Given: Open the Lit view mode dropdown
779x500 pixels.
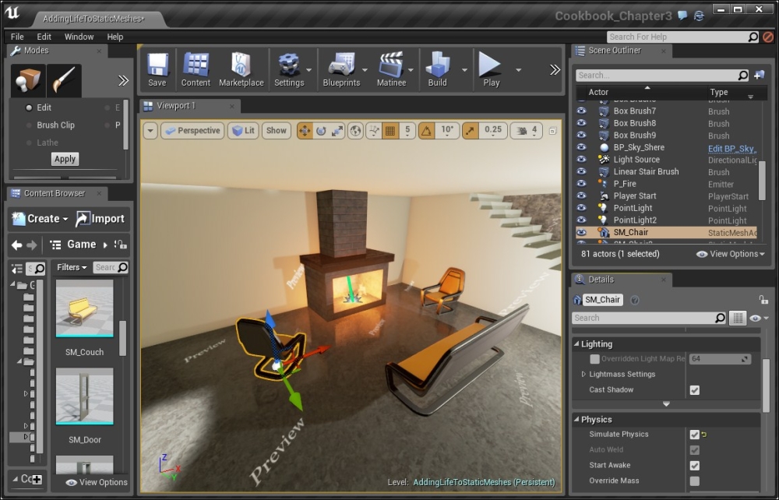Looking at the screenshot, I should tap(243, 131).
